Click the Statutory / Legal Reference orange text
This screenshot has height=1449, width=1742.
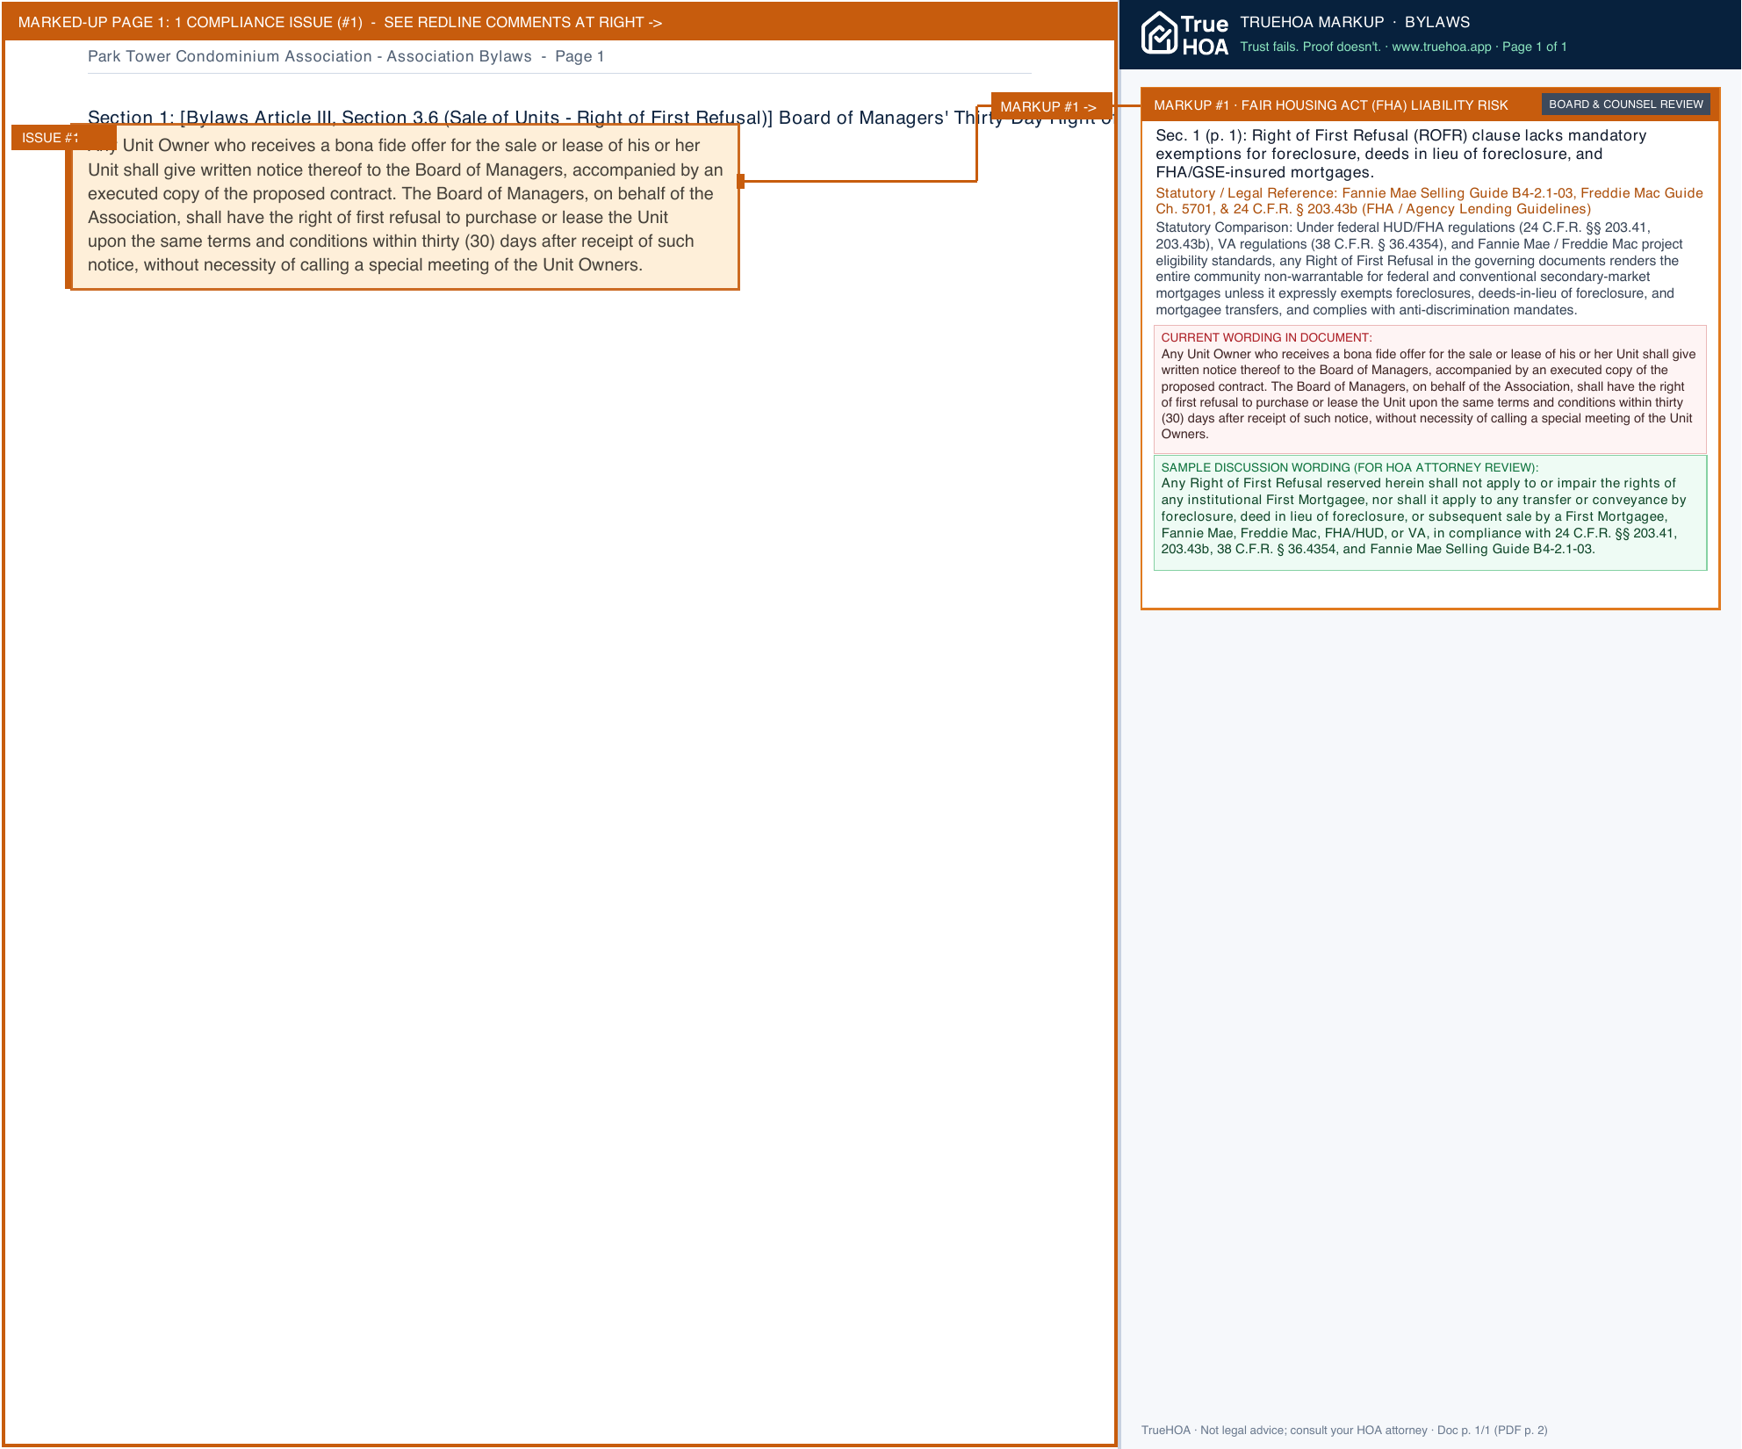[x=1429, y=201]
